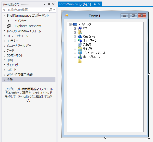Select the ネットワーク label in tree

(90, 41)
